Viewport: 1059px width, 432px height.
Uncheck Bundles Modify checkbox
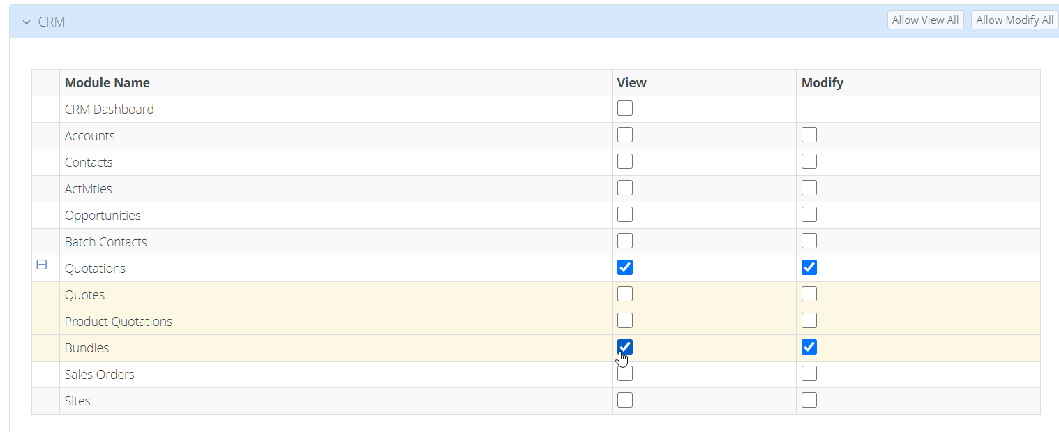click(809, 348)
